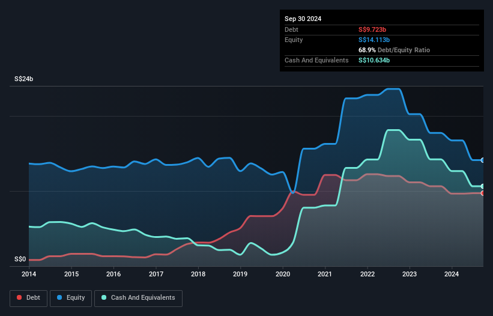Click the S$0 y-axis label
493x316 pixels.
point(20,260)
